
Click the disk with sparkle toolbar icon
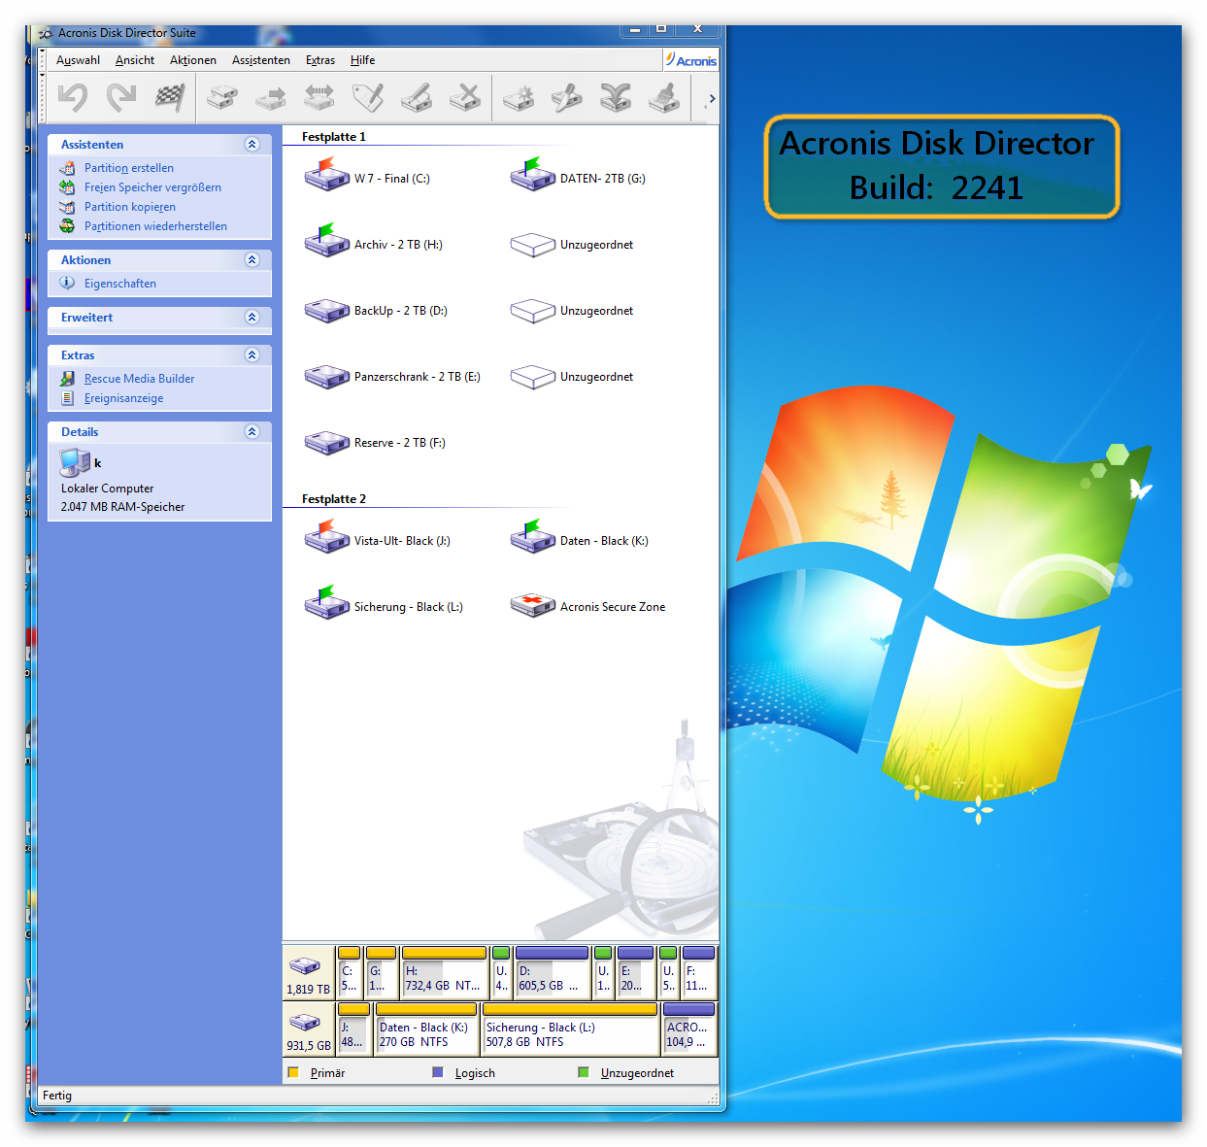[519, 97]
